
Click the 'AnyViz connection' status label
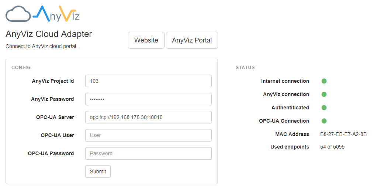pyautogui.click(x=286, y=94)
